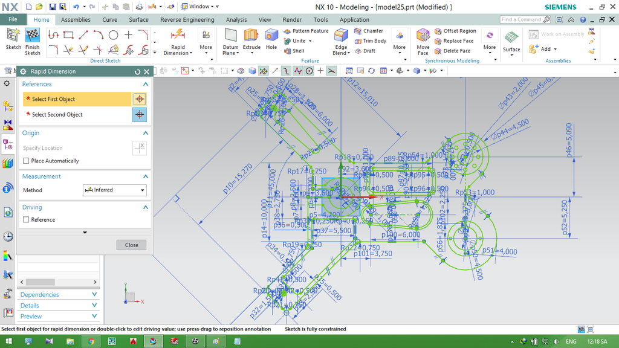This screenshot has height=348, width=619.
Task: Click the Pattern Feature command
Action: 306,31
